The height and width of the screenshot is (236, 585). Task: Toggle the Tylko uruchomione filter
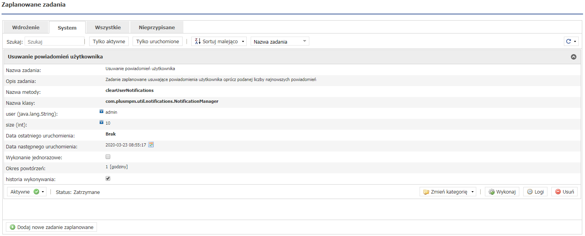pos(158,42)
